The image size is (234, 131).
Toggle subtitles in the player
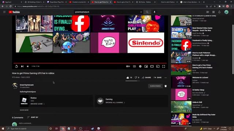134,66
